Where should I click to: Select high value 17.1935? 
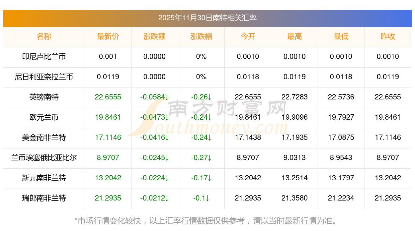(294, 138)
